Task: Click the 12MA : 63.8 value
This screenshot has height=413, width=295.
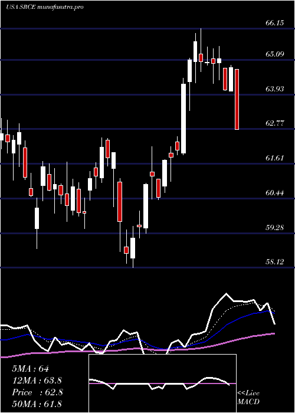Action: tap(37, 381)
